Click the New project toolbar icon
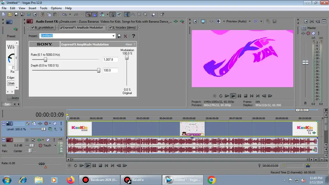329x185 pixels. 4,14
